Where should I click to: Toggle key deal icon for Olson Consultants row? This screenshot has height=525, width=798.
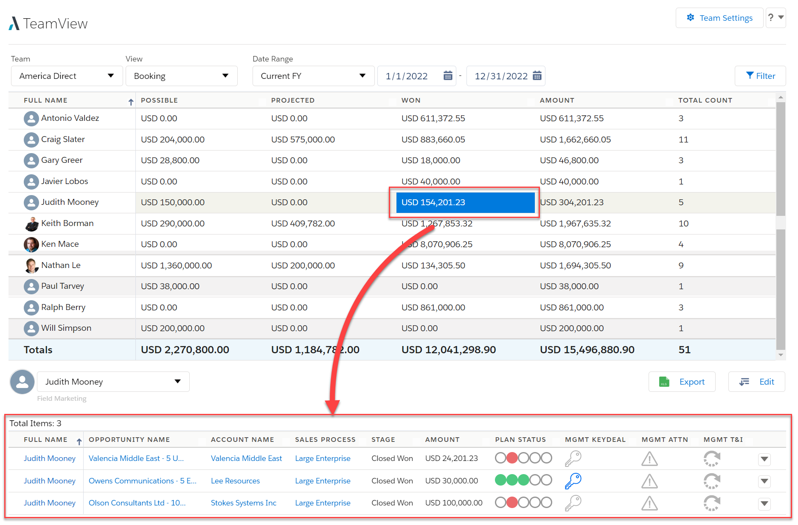coord(573,503)
